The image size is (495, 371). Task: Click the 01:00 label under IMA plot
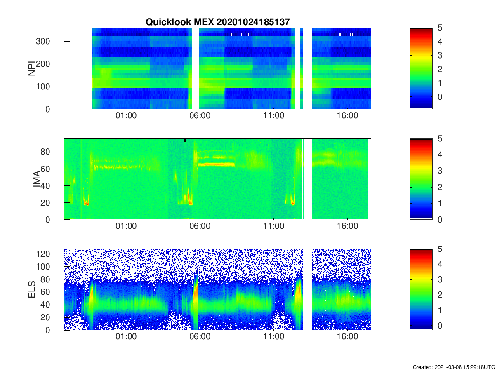(x=126, y=227)
